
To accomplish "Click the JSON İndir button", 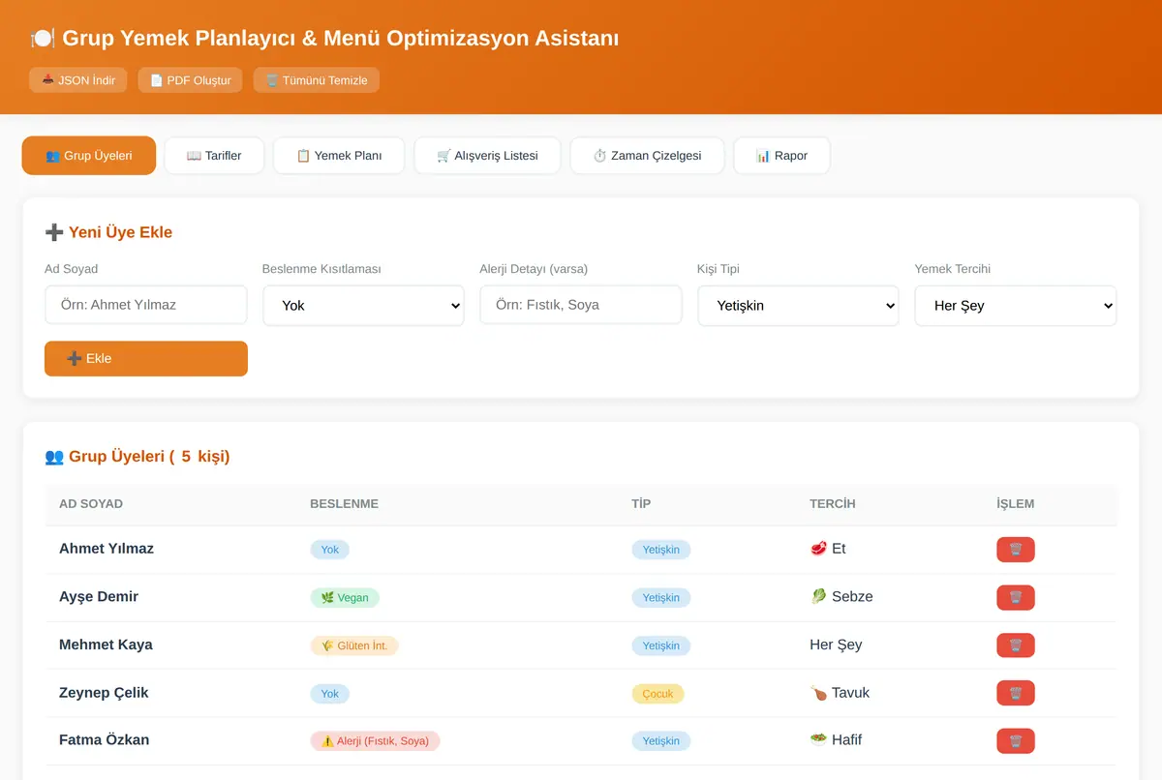I will [78, 80].
